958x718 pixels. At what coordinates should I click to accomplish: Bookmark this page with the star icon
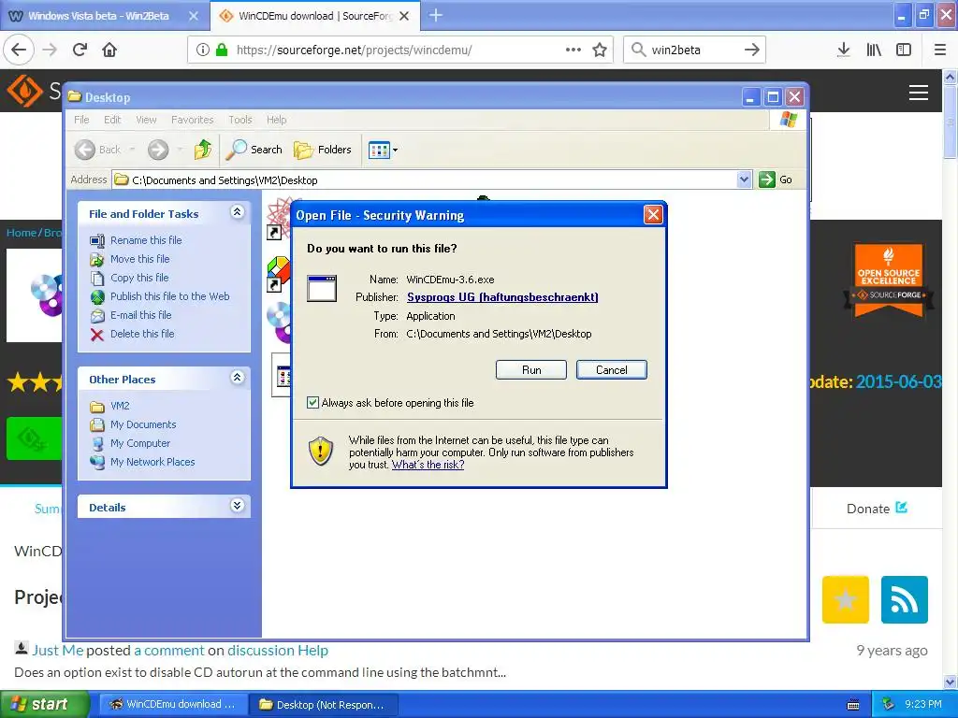600,50
